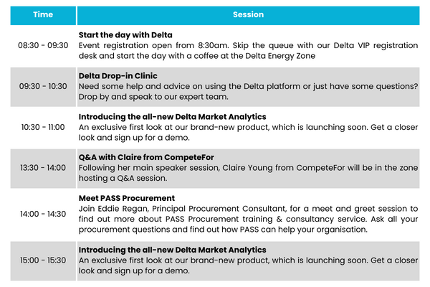Click the 'Start the day with Delta' heading
Viewport: 430px width, 287px height.
(125, 35)
